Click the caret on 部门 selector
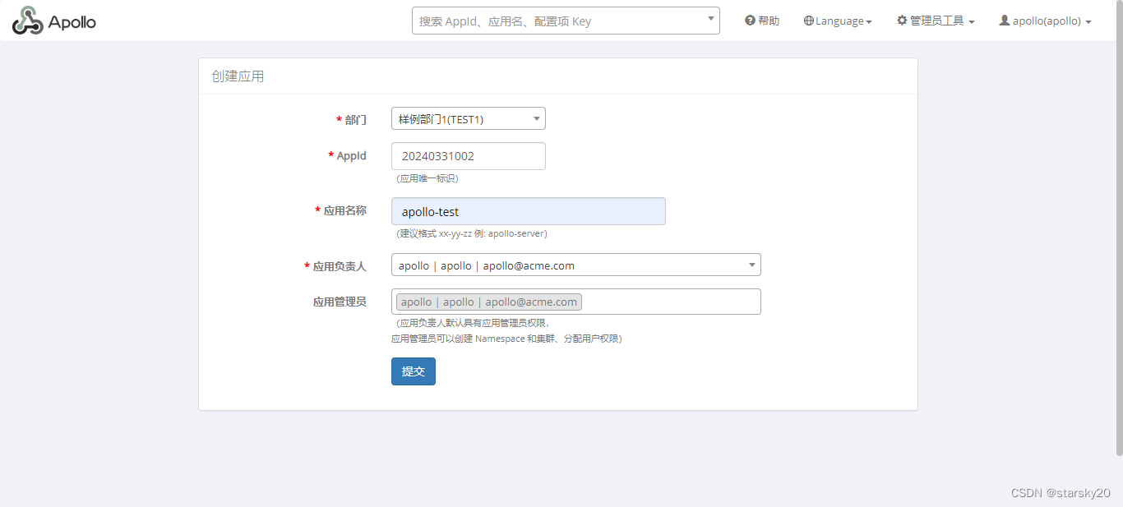1123x507 pixels. pyautogui.click(x=537, y=118)
